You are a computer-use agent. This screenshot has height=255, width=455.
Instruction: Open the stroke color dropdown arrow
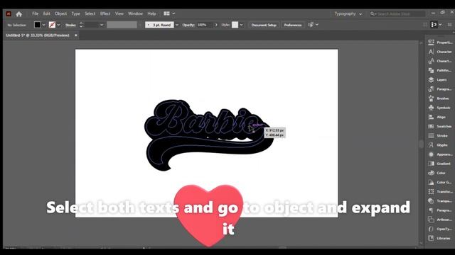[x=58, y=25]
